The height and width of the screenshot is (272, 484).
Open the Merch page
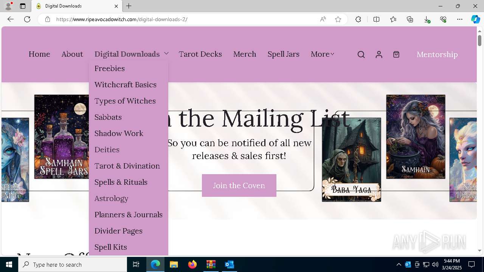[245, 54]
